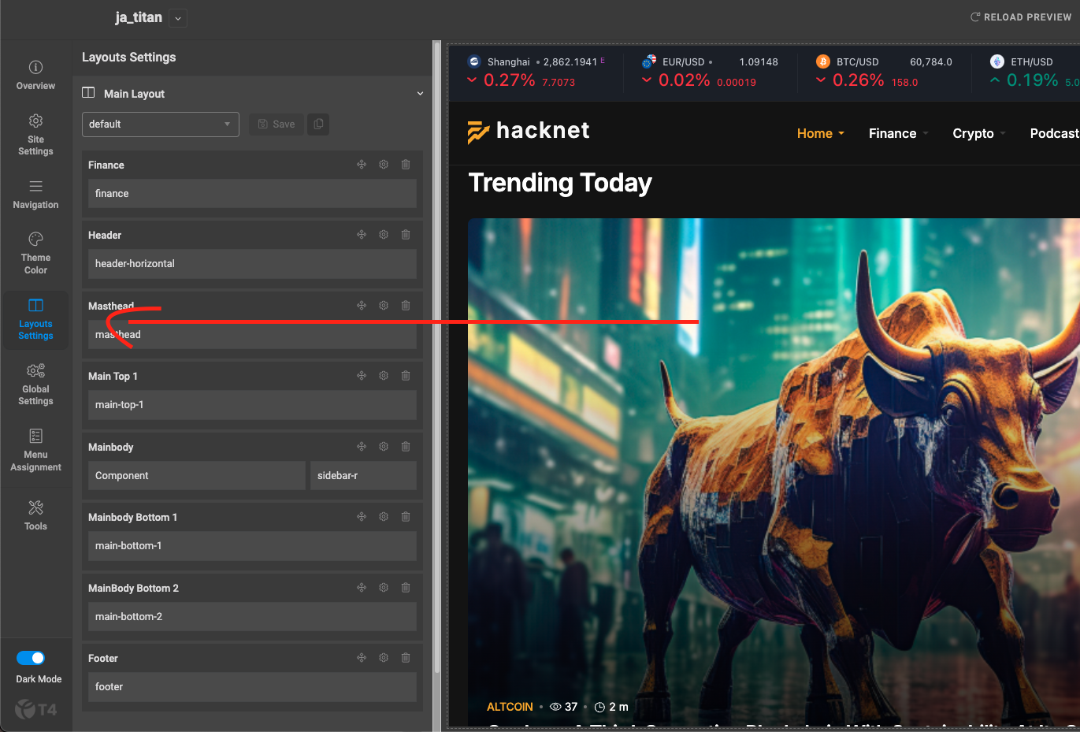Expand the ja_titan template dropdown

click(x=178, y=18)
